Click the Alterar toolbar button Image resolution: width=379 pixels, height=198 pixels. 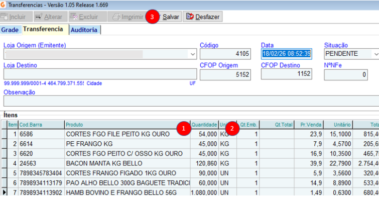[x=51, y=17]
